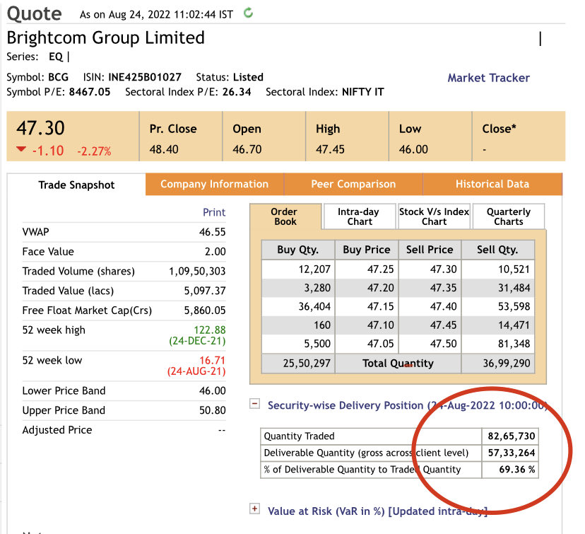Viewport: 585px width, 534px height.
Task: Click 52 week low value 16.71
Action: pos(212,360)
